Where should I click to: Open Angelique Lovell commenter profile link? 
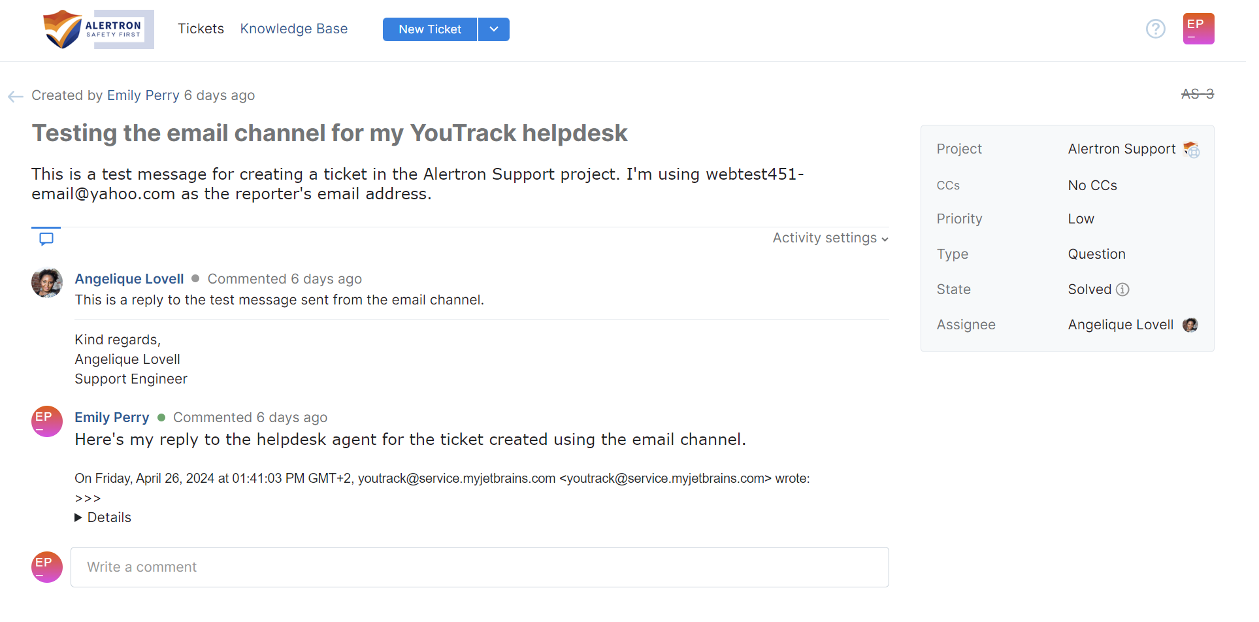click(x=129, y=279)
